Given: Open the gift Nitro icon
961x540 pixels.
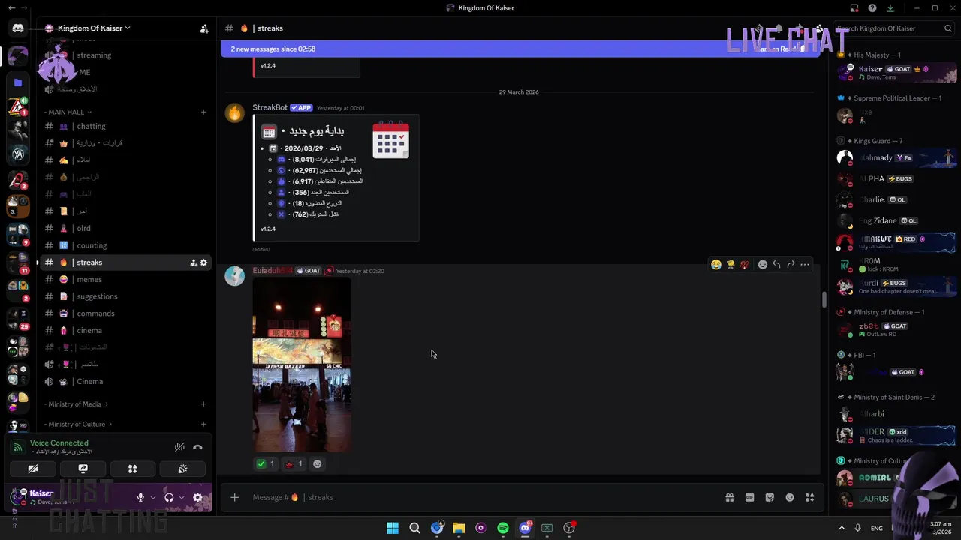Looking at the screenshot, I should pos(729,497).
